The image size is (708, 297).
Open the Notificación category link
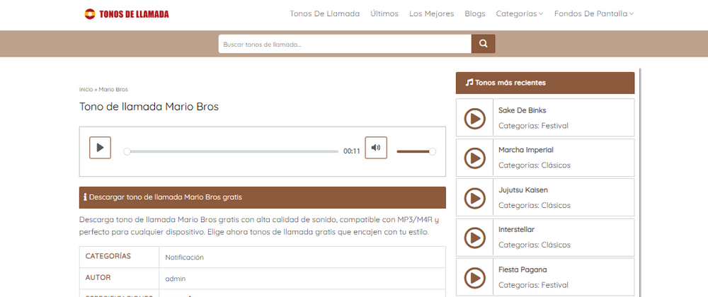coord(184,257)
